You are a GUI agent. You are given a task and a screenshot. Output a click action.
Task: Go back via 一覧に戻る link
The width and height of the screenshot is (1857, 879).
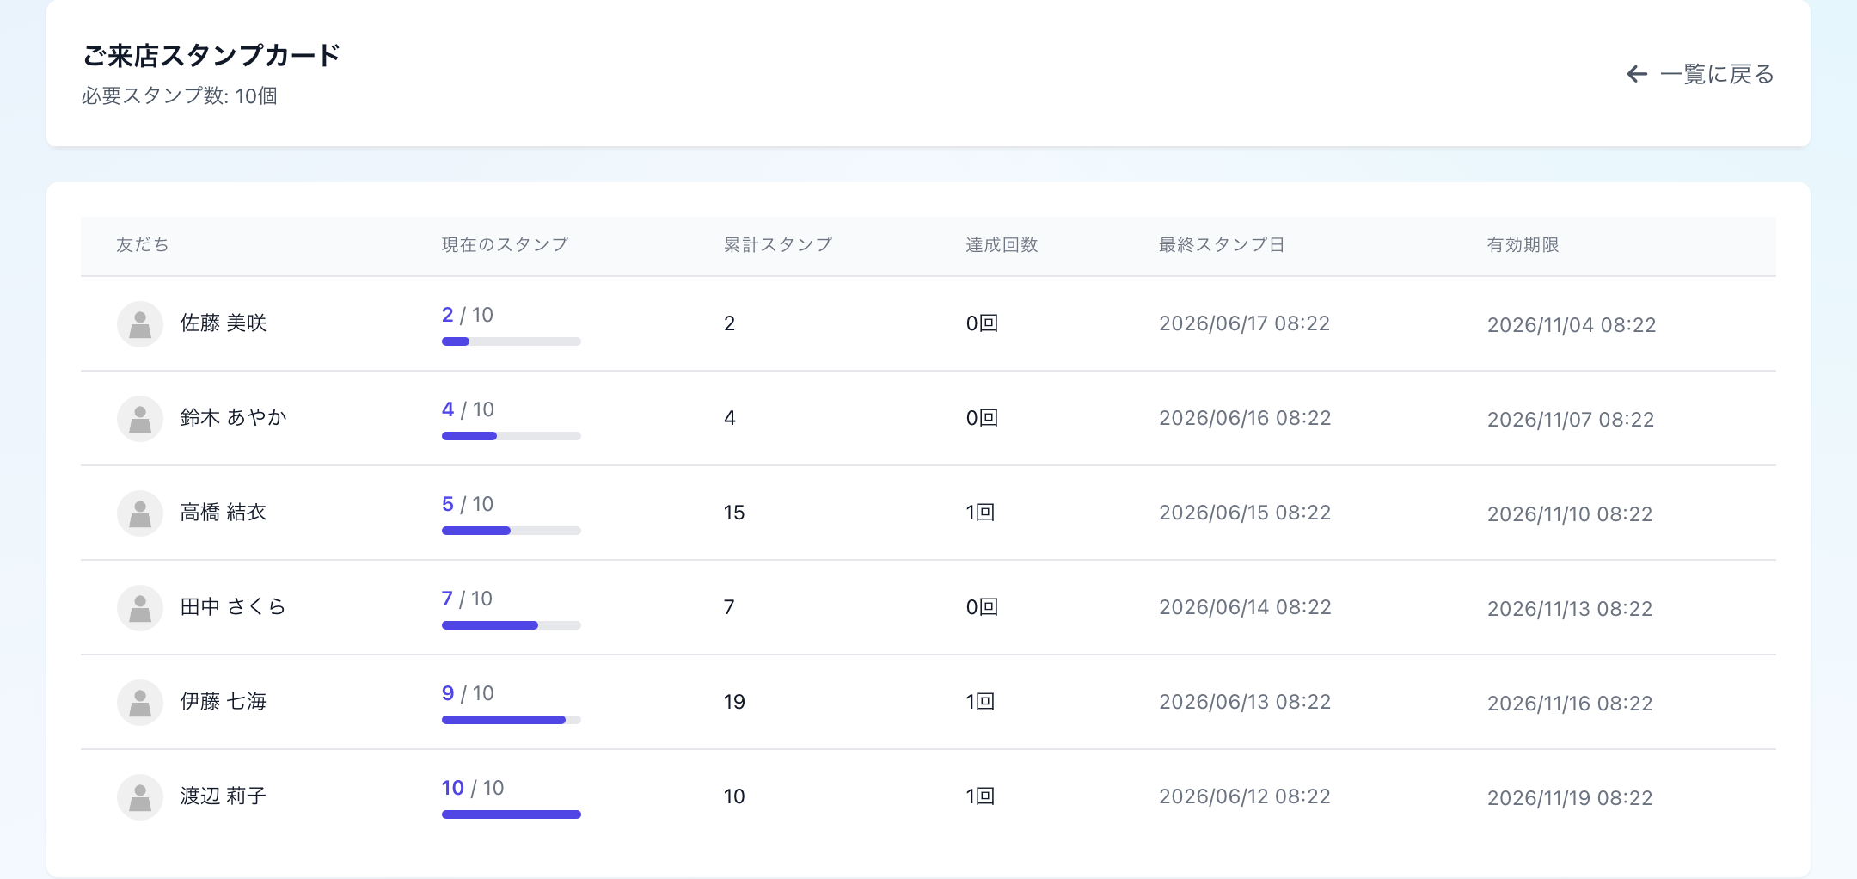1701,74
